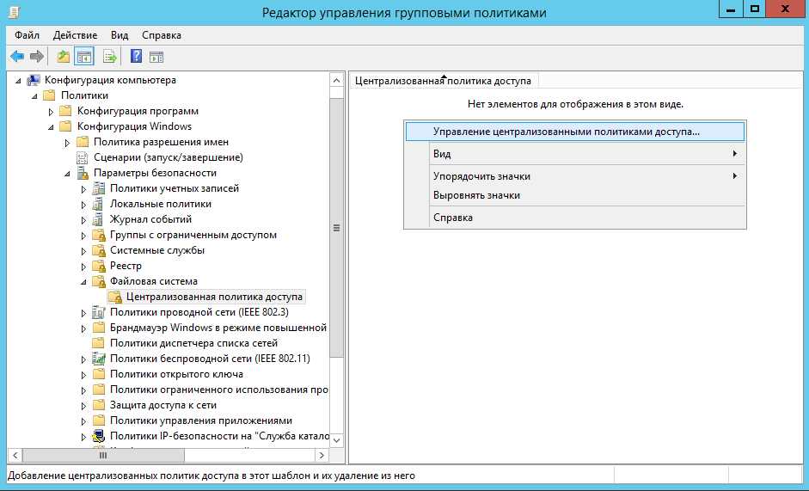This screenshot has height=491, width=809.
Task: Expand the Политика разрешения имен node
Action: [67, 143]
